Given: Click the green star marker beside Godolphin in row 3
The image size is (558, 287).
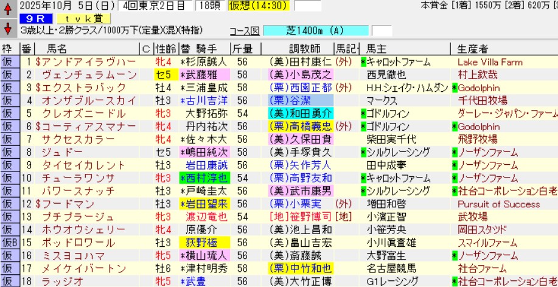Looking at the screenshot, I should tap(454, 88).
